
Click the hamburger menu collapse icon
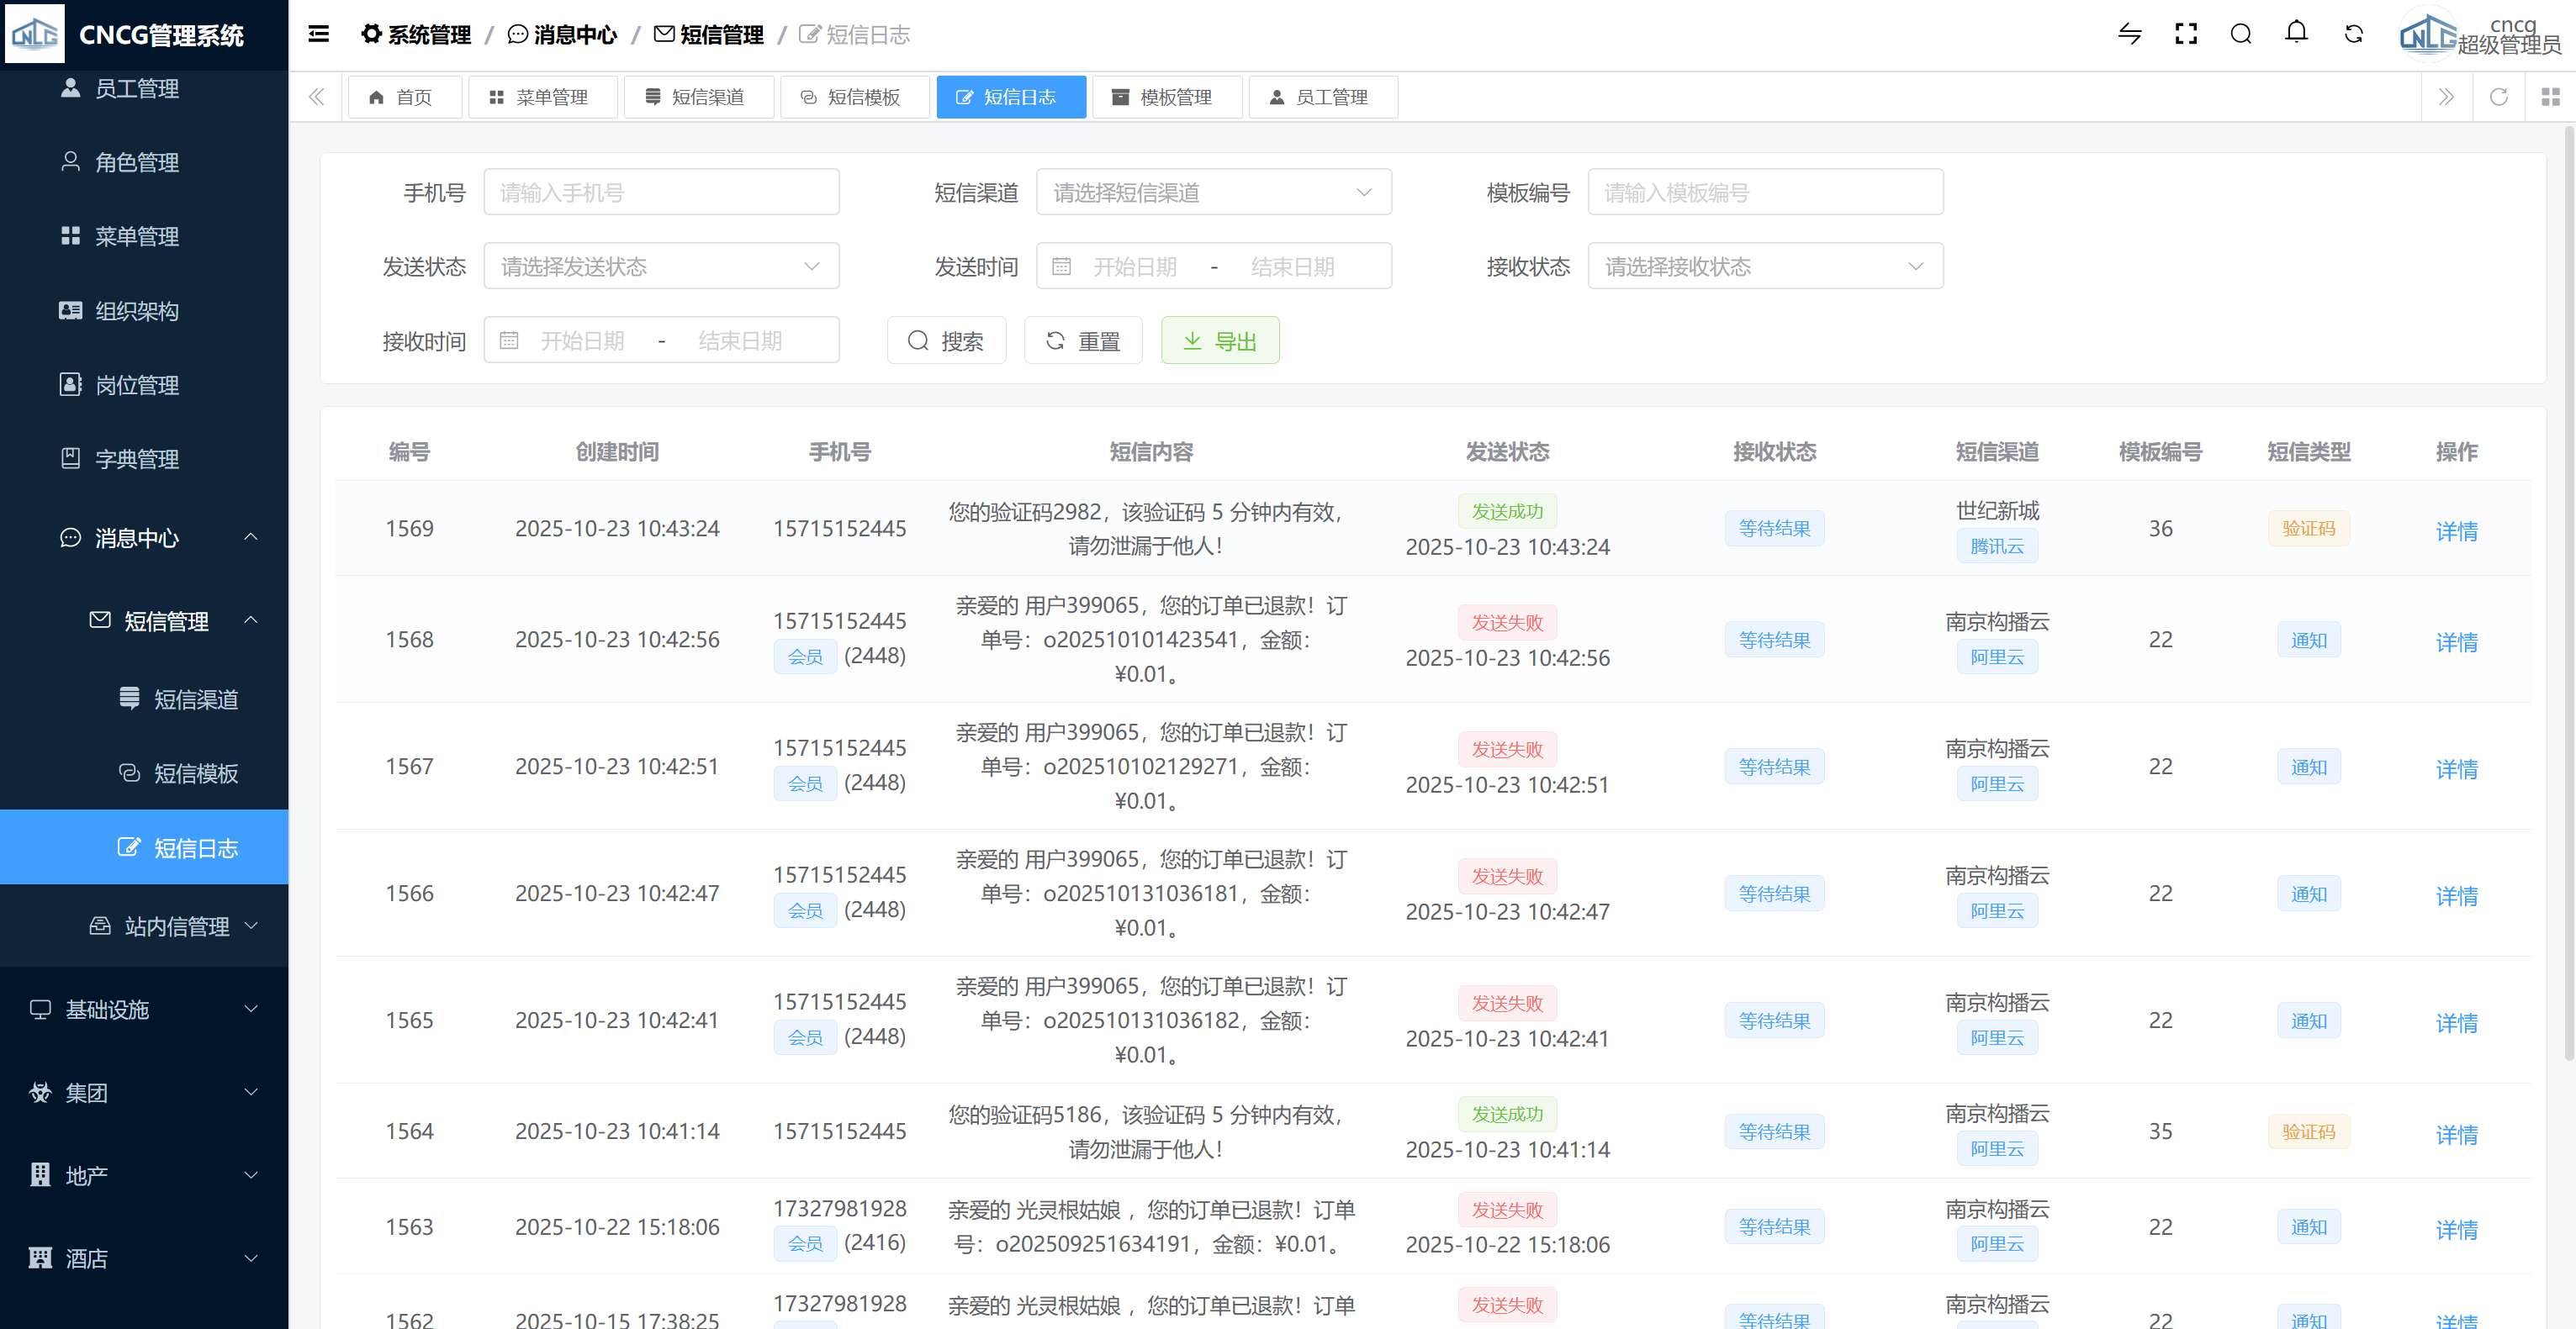click(x=319, y=34)
